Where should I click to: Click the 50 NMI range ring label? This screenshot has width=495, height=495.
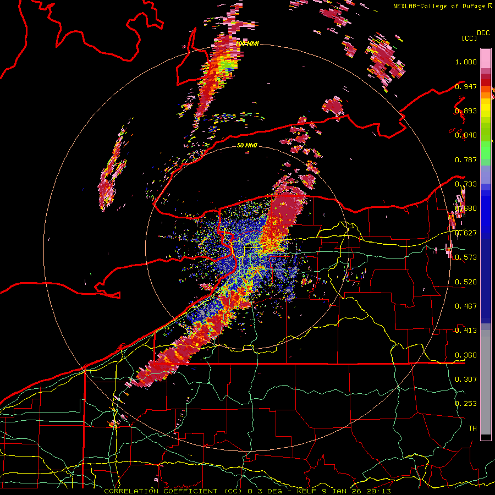tap(247, 146)
